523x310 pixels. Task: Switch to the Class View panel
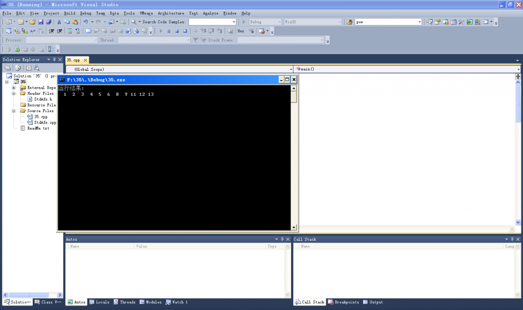click(48, 302)
